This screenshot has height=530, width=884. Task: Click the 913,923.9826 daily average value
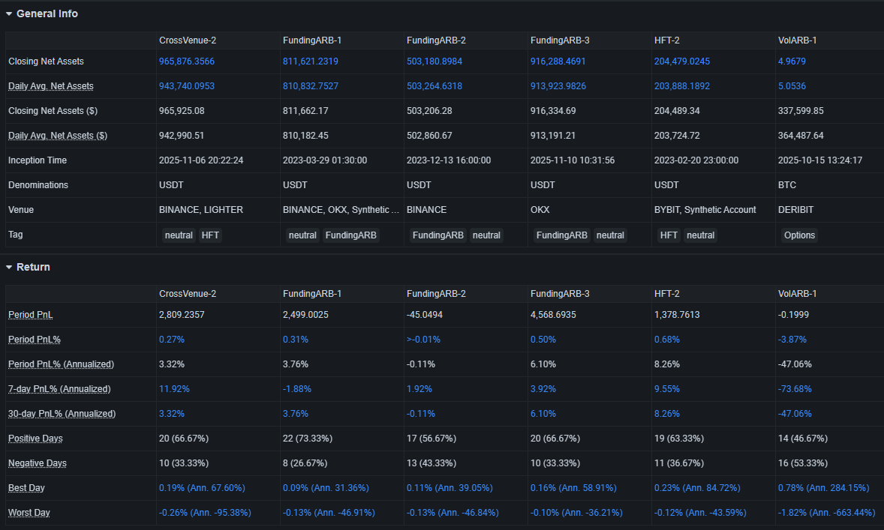pos(558,86)
